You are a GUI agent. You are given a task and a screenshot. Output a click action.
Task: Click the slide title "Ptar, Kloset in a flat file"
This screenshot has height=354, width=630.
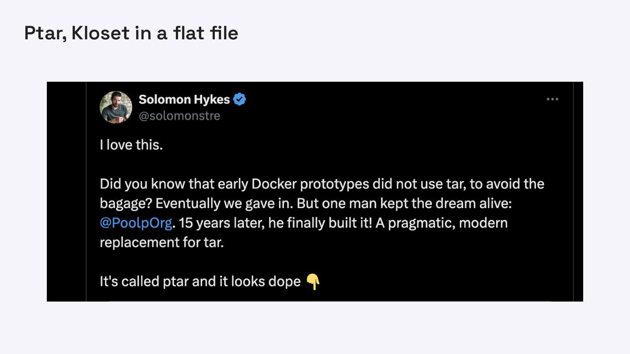point(131,33)
